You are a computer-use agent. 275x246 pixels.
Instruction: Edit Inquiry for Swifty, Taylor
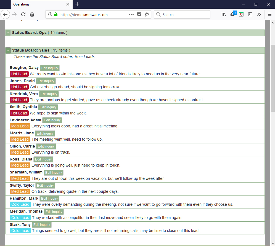pyautogui.click(x=45, y=185)
